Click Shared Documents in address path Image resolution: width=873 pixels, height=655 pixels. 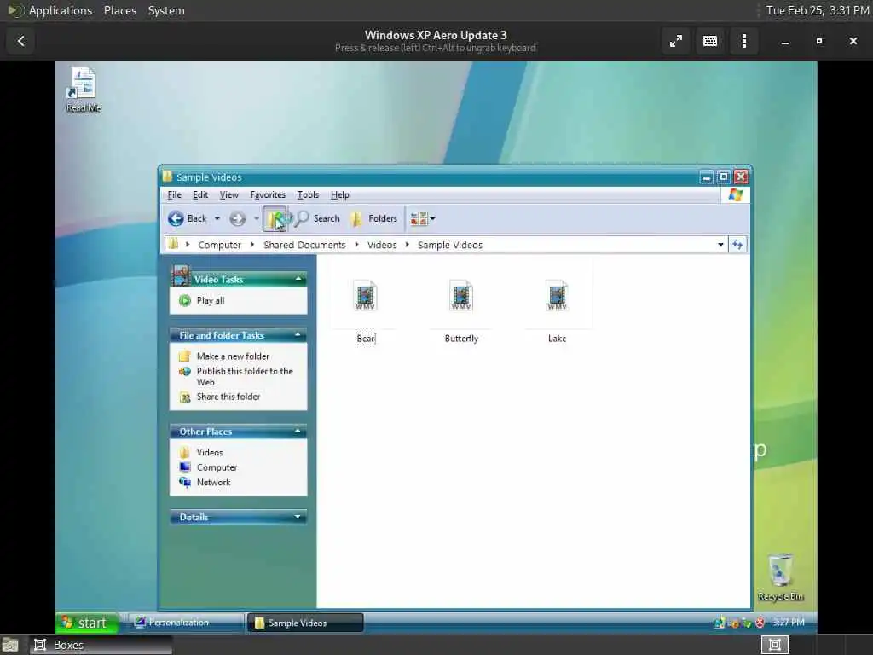click(304, 245)
